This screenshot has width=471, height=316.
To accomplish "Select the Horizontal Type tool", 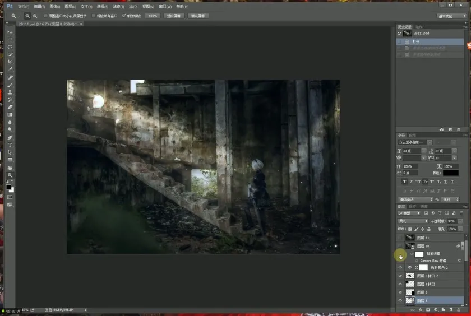I will 10,145.
